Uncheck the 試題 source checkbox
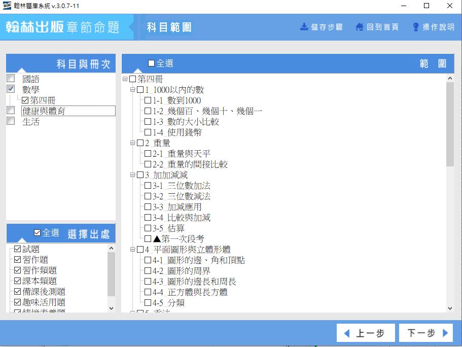Viewport: 462px width, 347px height. tap(17, 249)
